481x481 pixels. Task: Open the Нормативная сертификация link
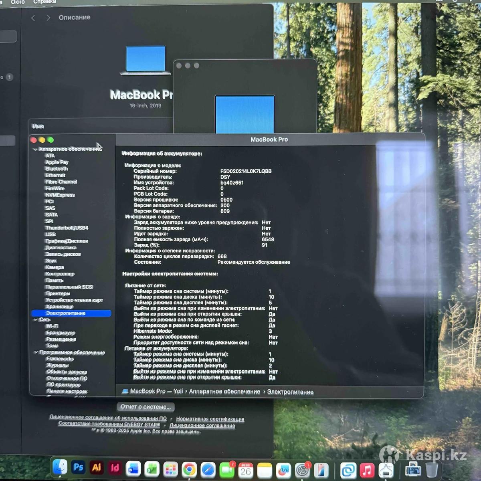[x=210, y=419]
